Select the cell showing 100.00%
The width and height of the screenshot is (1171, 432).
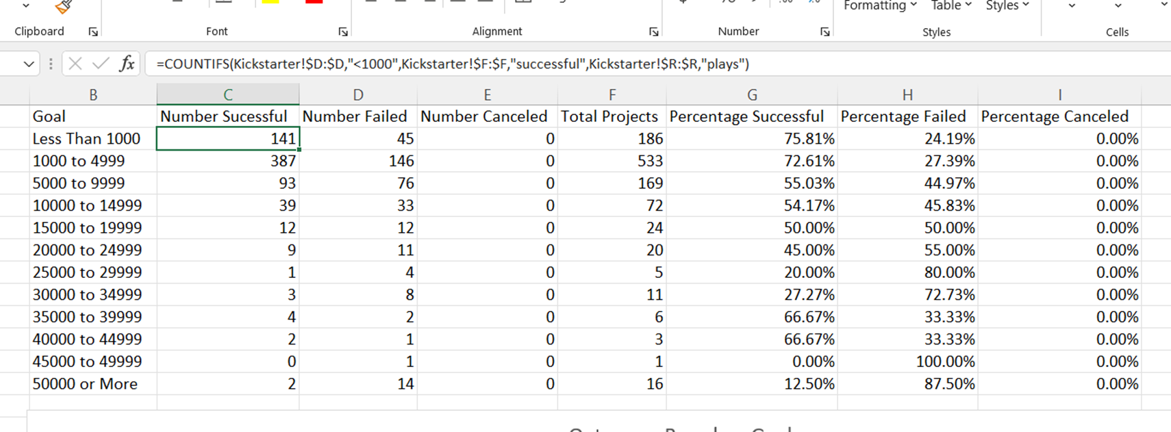(907, 361)
